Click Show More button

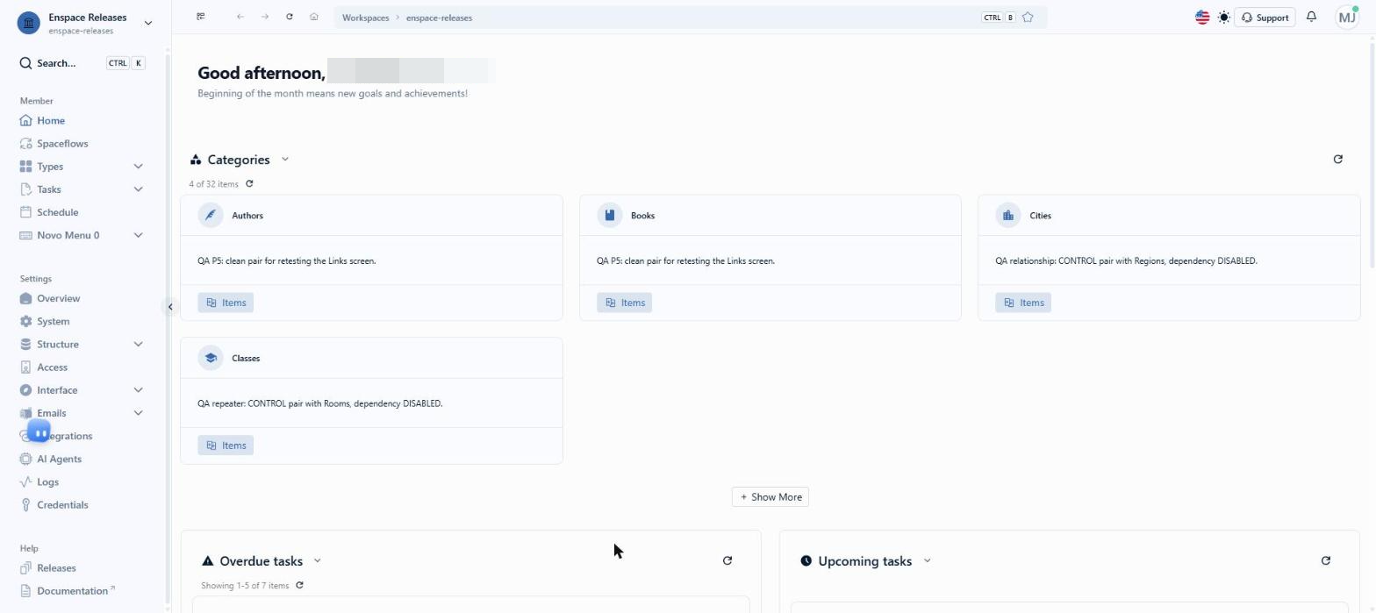770,497
